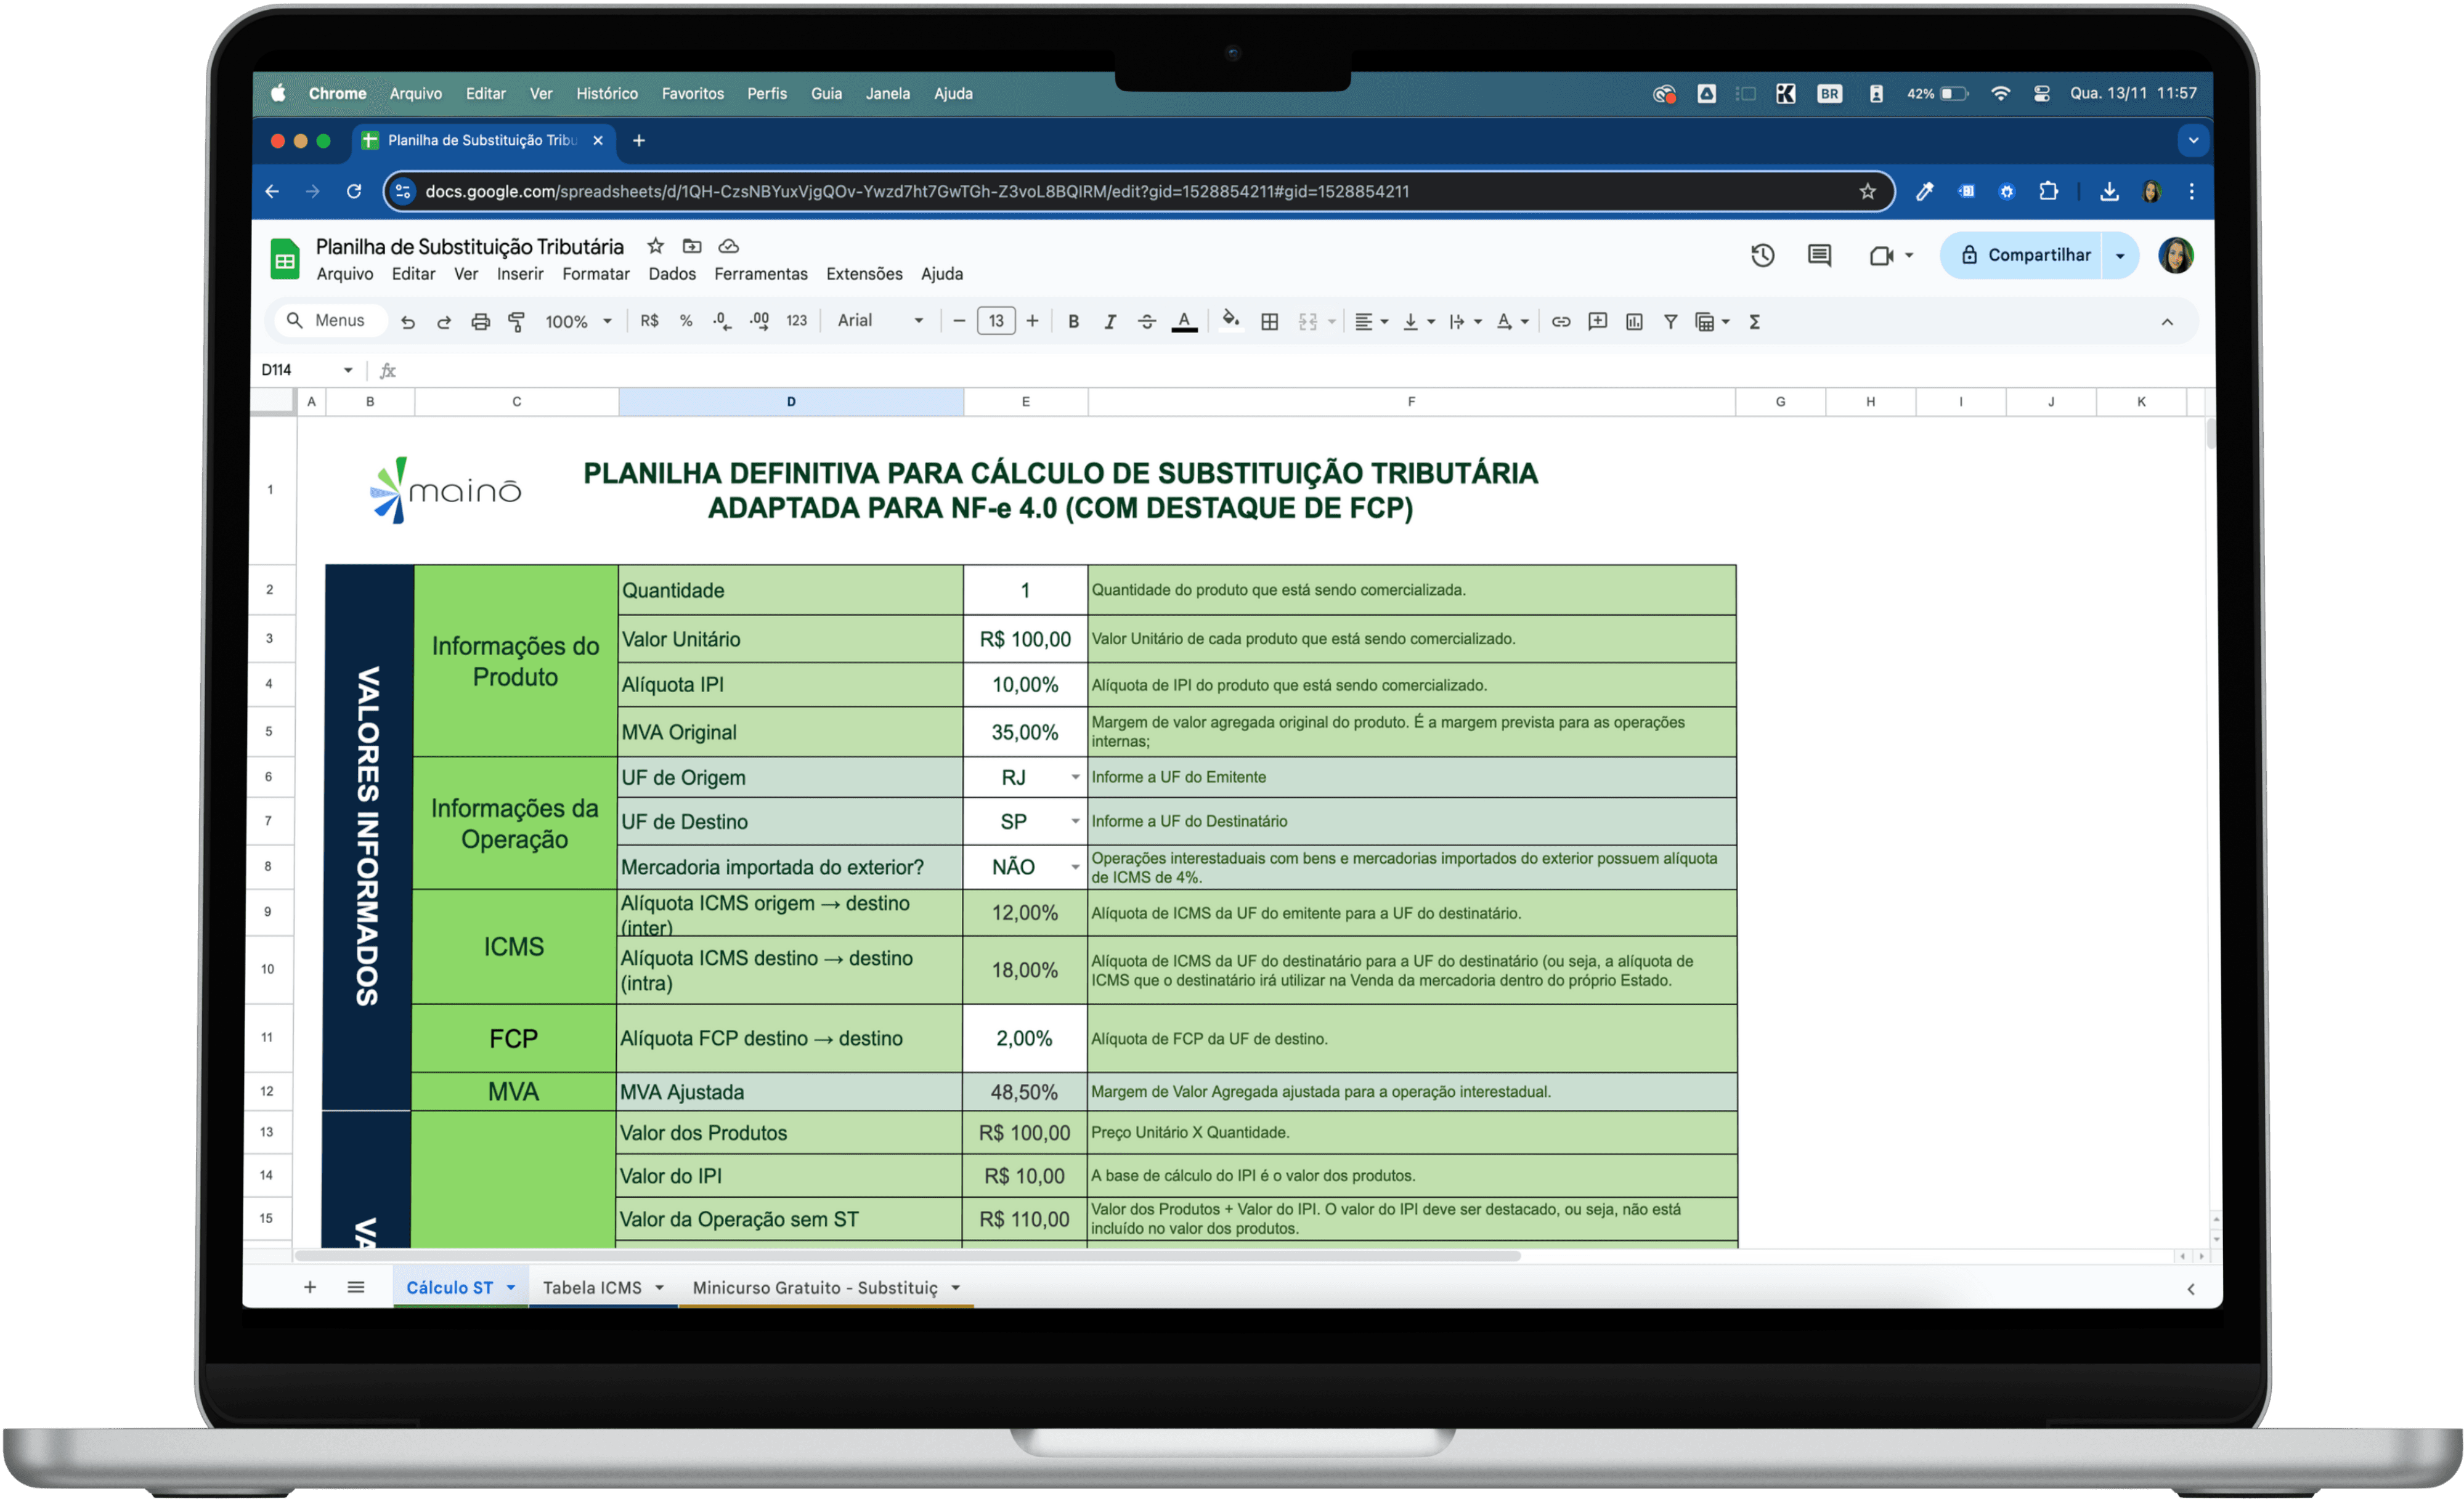Toggle bold formatting

click(1073, 321)
